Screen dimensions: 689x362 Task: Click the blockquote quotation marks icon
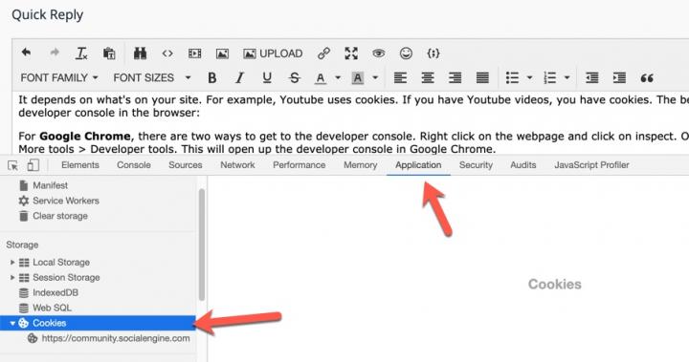click(647, 78)
